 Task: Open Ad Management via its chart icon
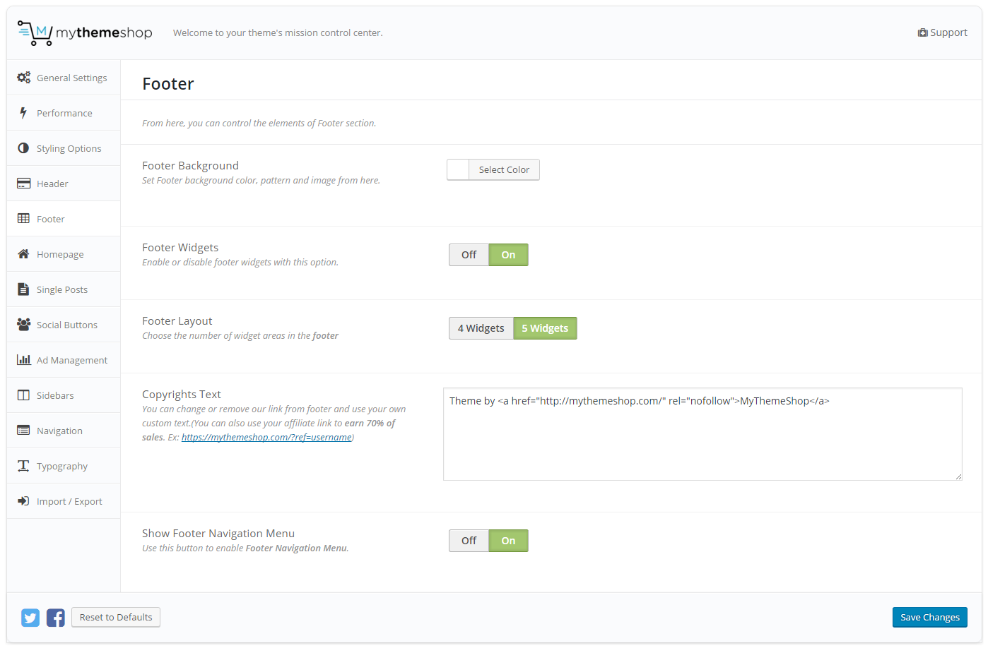23,359
